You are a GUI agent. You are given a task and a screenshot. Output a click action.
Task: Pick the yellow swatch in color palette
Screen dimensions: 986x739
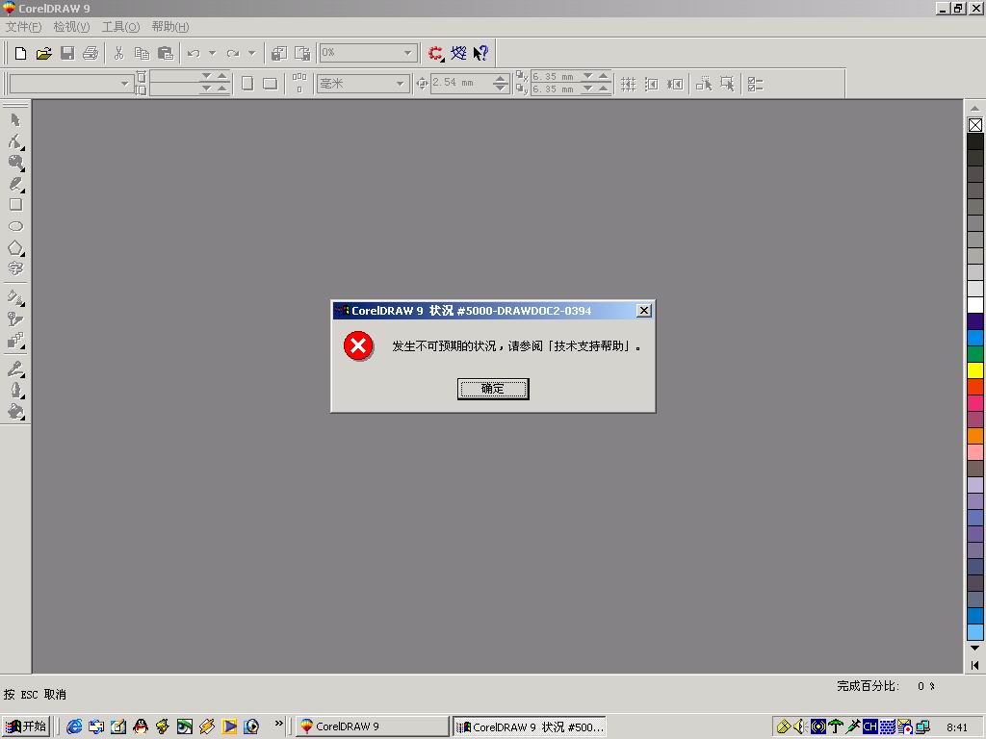pos(975,370)
